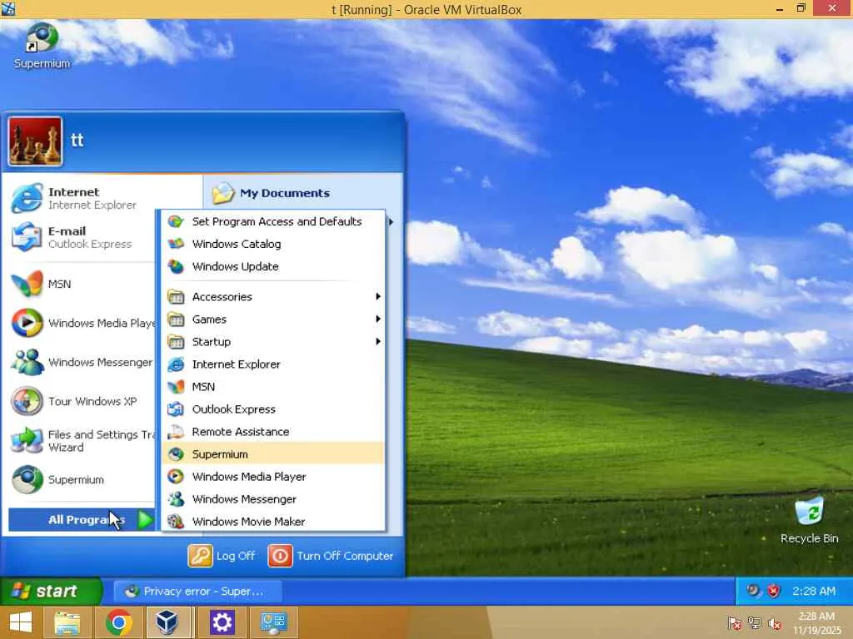Click XP tray red security shield icon
853x639 pixels.
(774, 591)
